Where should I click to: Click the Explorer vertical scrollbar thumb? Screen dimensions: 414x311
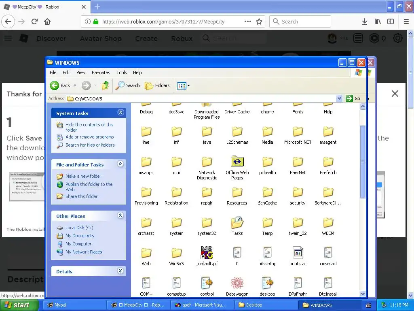click(x=363, y=161)
